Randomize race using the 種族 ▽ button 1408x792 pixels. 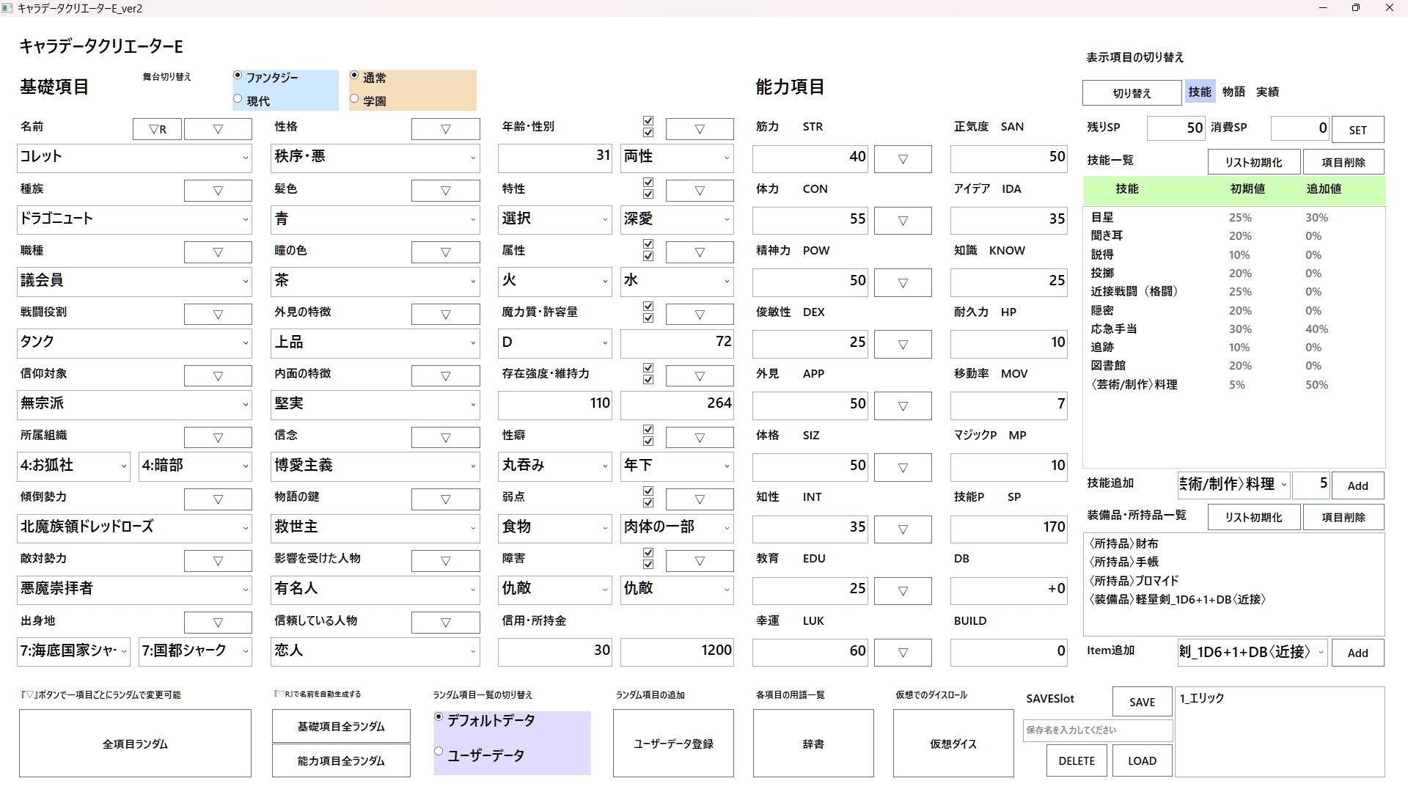click(218, 191)
